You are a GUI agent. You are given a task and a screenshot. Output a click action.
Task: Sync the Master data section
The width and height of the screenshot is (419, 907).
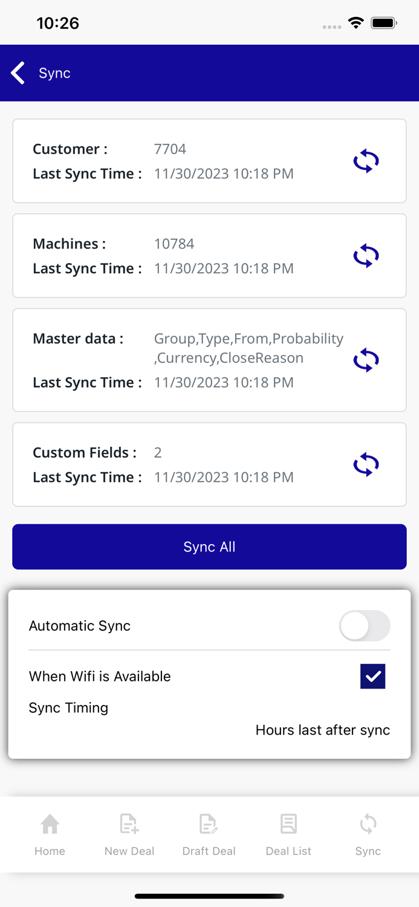click(365, 360)
